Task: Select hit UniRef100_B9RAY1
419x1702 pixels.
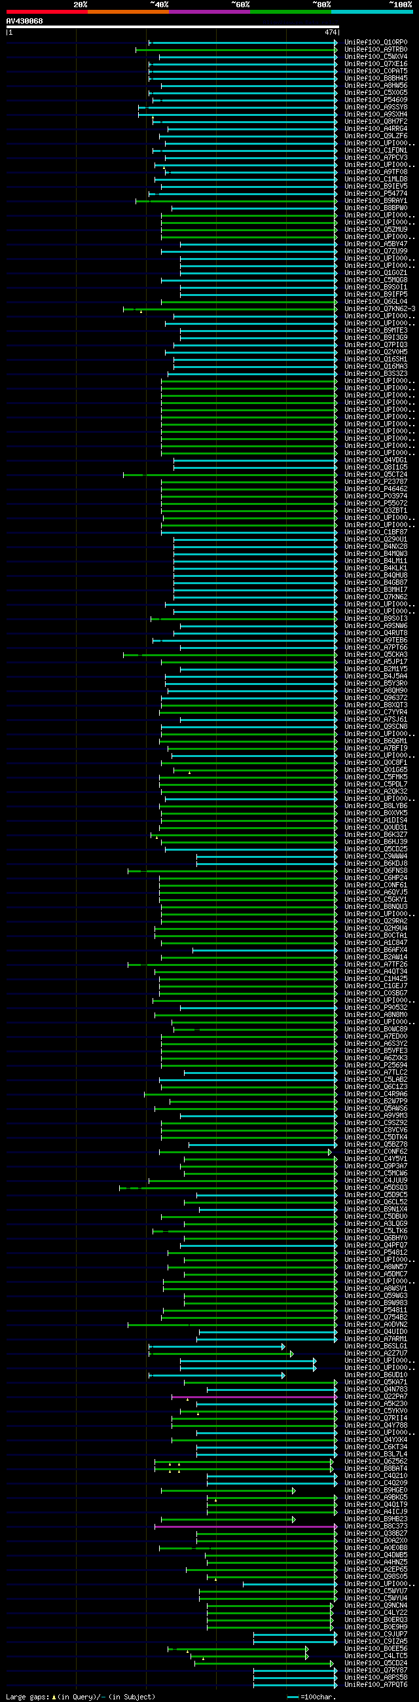Action: [x=376, y=201]
